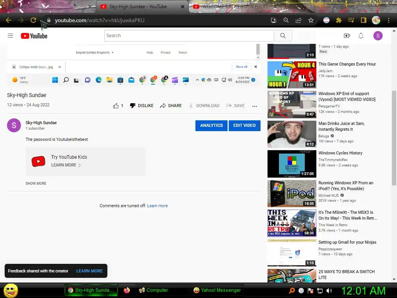
Task: Click the install app icon in address bar
Action: [x=273, y=20]
